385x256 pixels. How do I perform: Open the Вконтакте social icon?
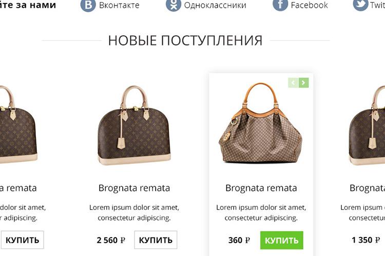click(x=88, y=5)
